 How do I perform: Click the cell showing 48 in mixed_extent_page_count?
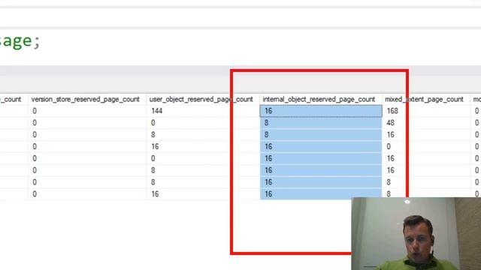click(426, 123)
